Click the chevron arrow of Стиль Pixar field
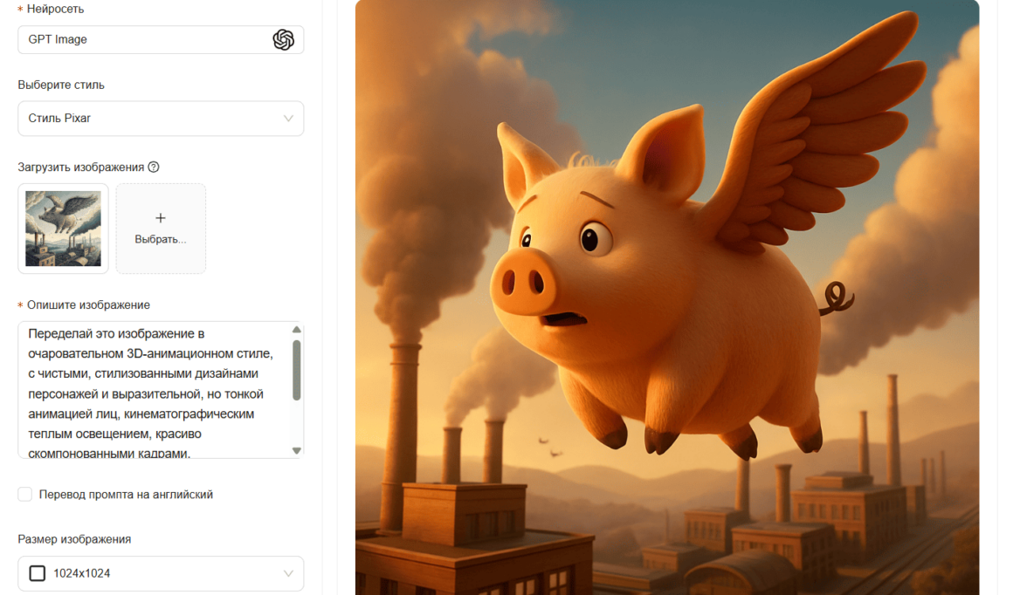 point(288,119)
